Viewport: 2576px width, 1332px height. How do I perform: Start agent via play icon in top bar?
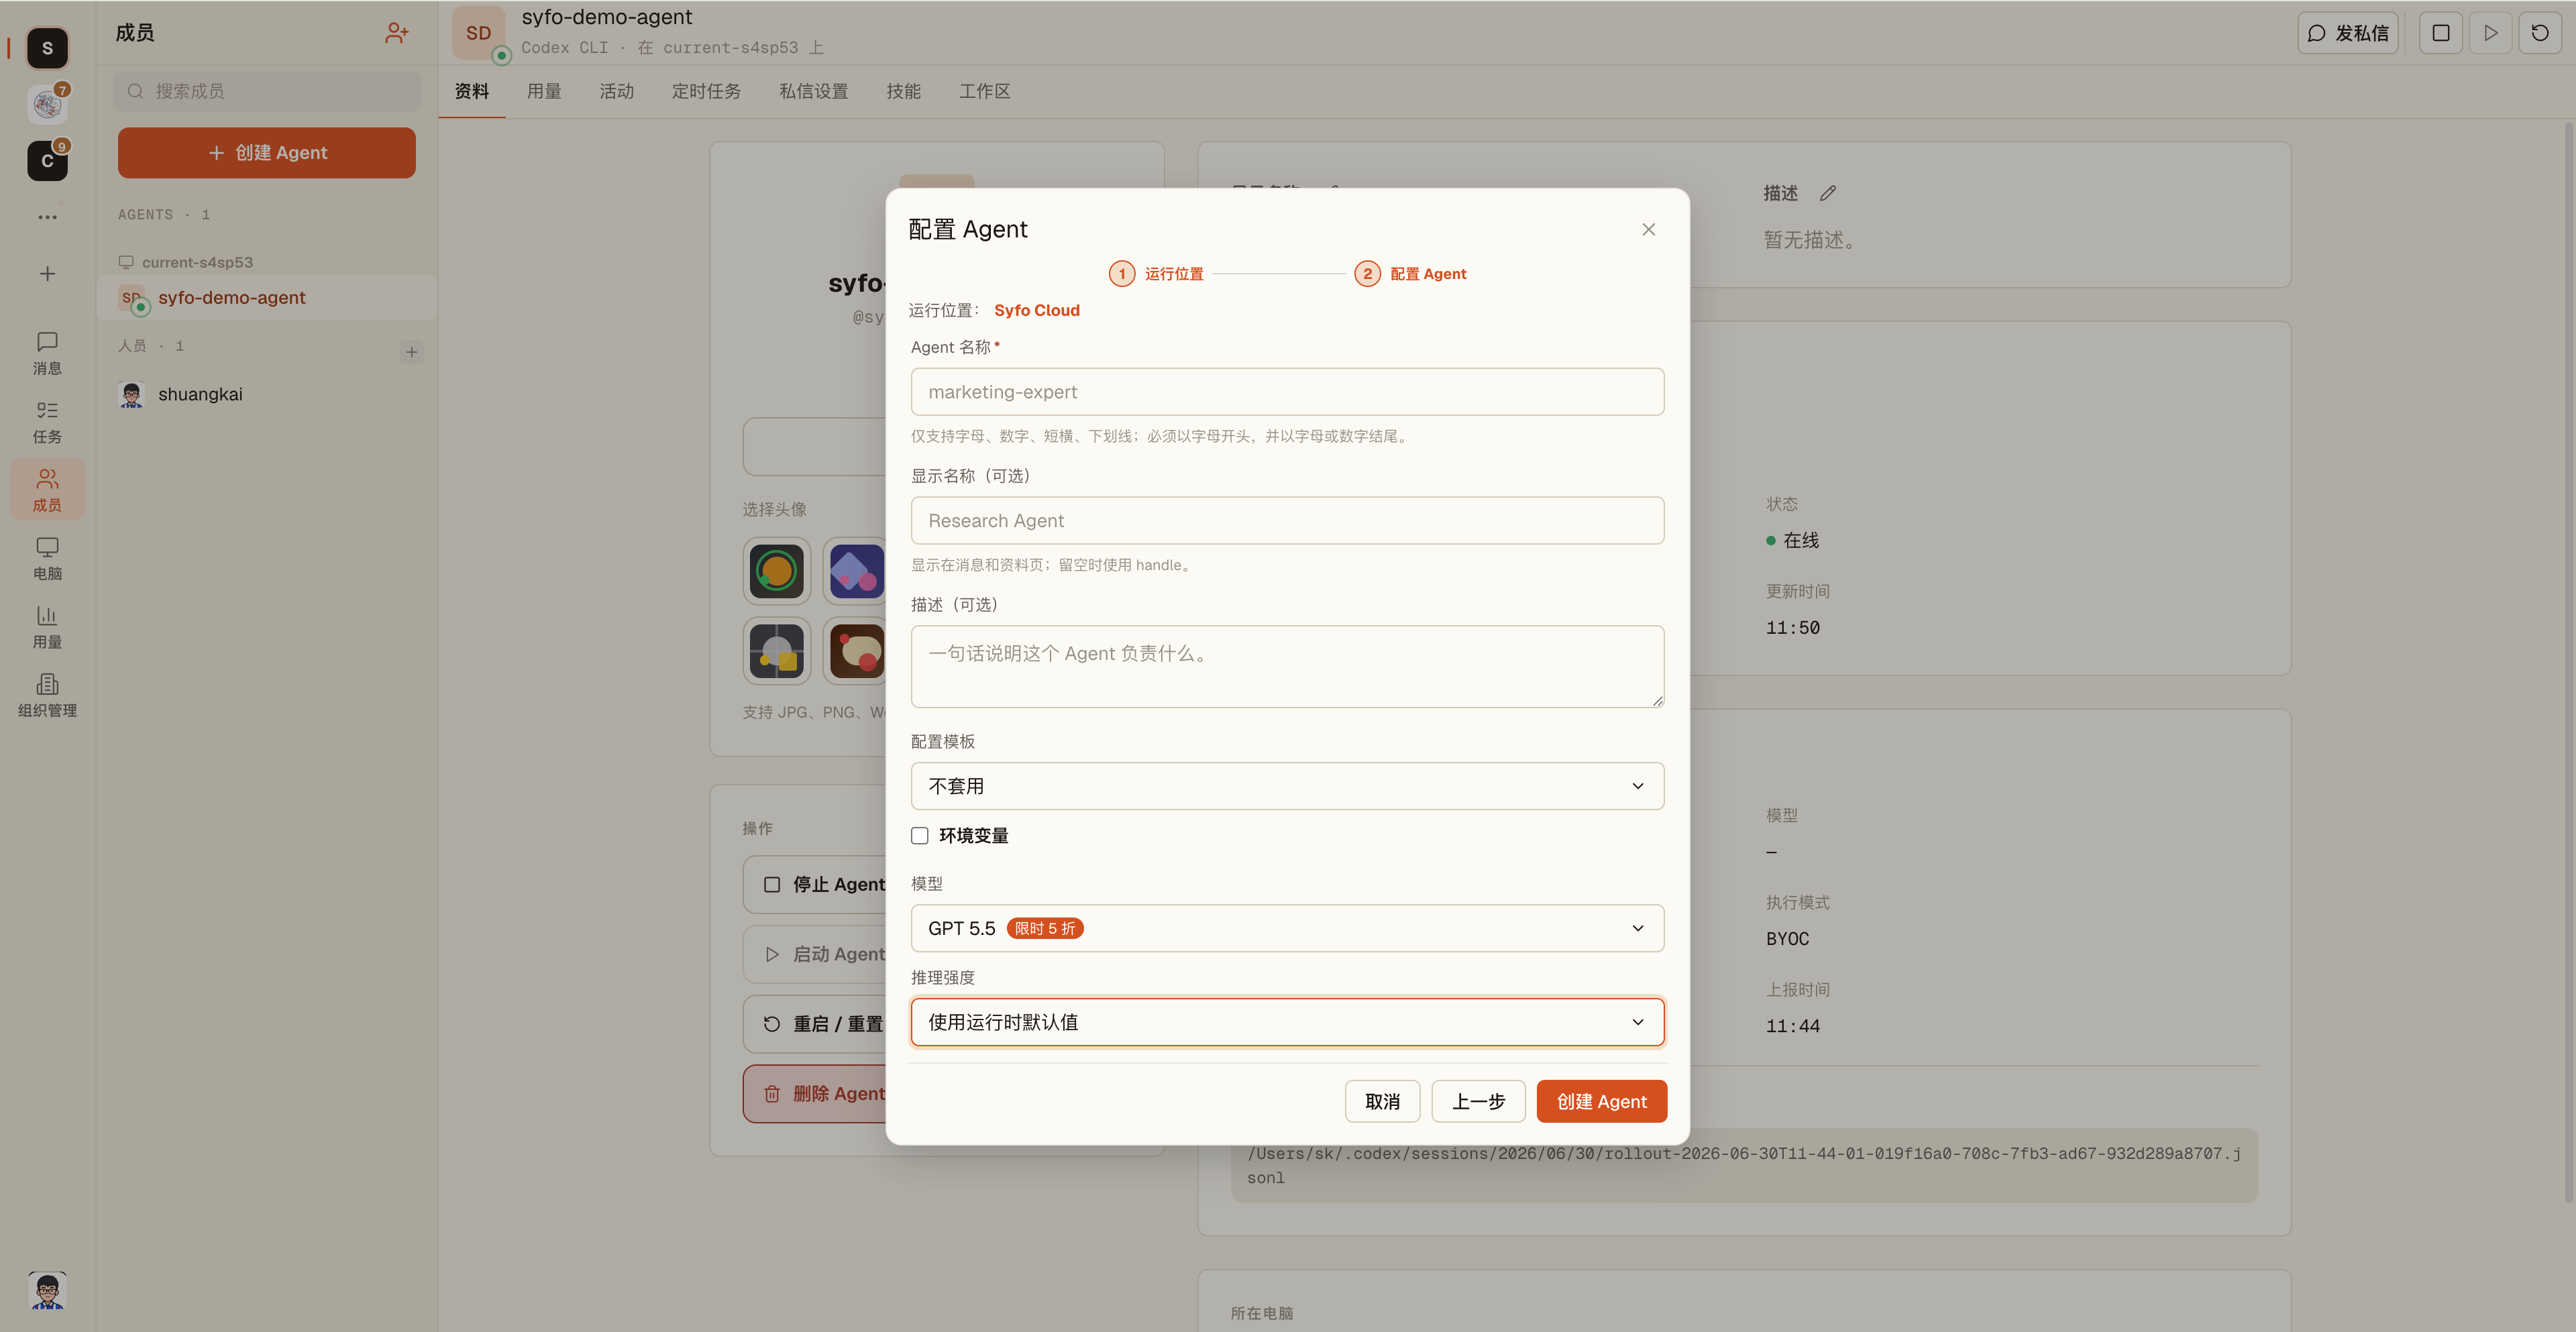point(2490,33)
